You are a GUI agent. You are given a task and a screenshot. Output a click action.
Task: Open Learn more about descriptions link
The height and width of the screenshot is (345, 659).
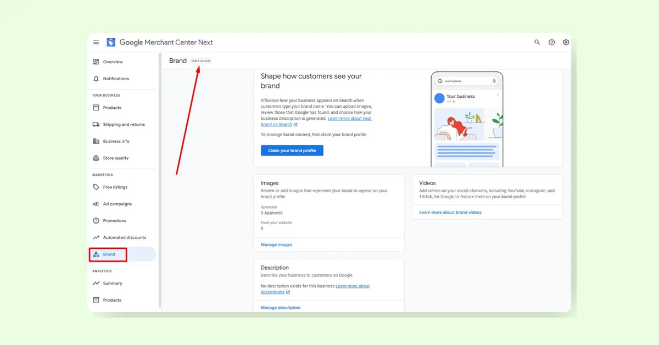pos(315,289)
